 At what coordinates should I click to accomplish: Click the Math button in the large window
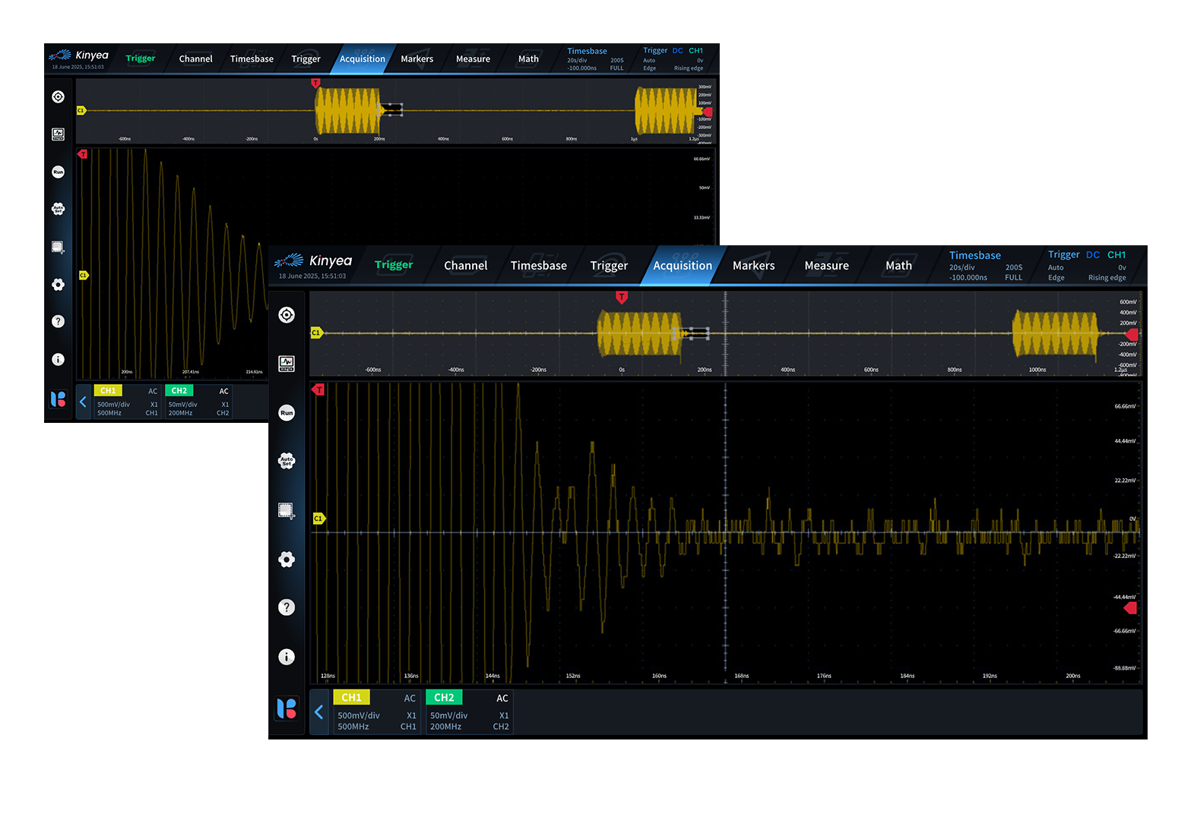click(x=898, y=266)
